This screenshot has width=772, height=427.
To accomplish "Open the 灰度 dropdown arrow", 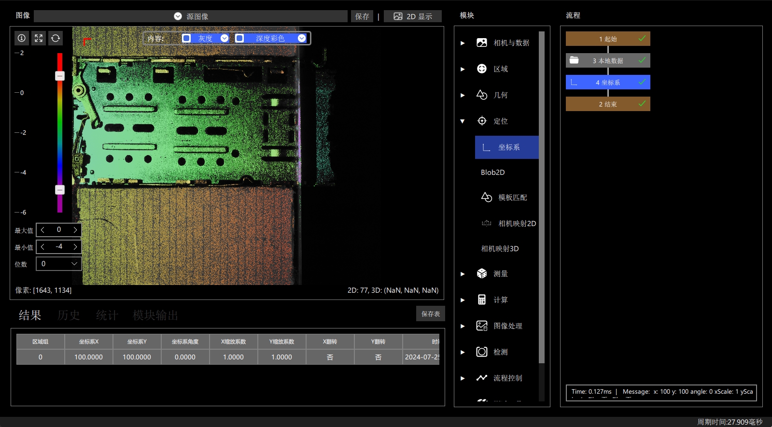I will coord(225,38).
